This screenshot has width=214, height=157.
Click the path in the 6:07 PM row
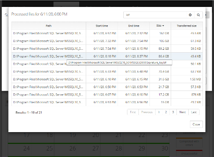[x=48, y=95]
